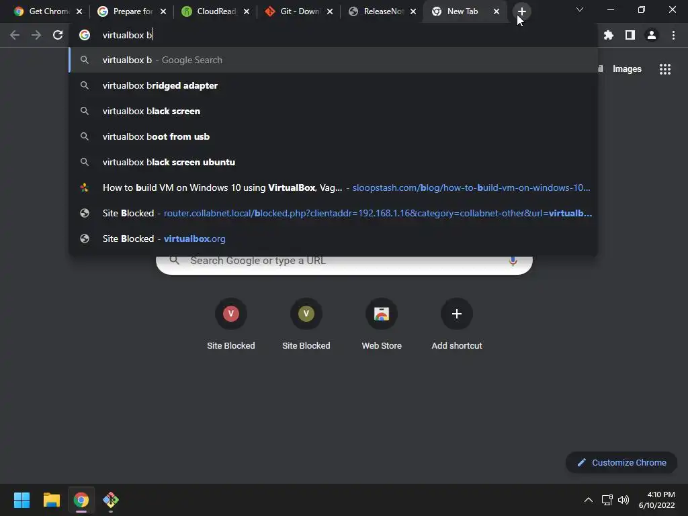Viewport: 688px width, 516px height.
Task: Open the network tray icon
Action: (607, 500)
